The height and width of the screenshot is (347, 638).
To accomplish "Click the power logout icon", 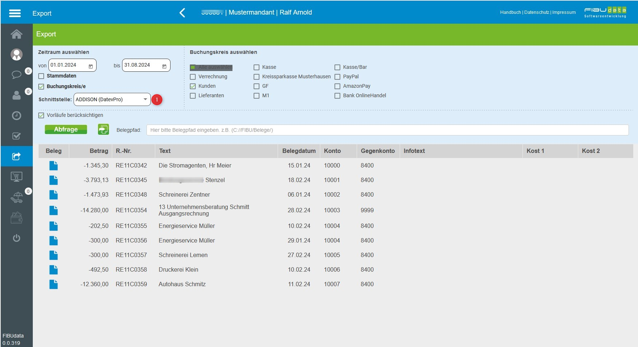I will (x=16, y=238).
